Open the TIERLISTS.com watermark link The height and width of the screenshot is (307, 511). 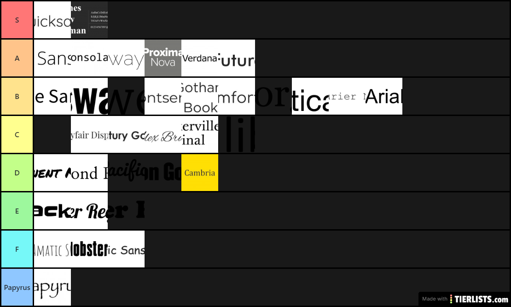pos(465,299)
